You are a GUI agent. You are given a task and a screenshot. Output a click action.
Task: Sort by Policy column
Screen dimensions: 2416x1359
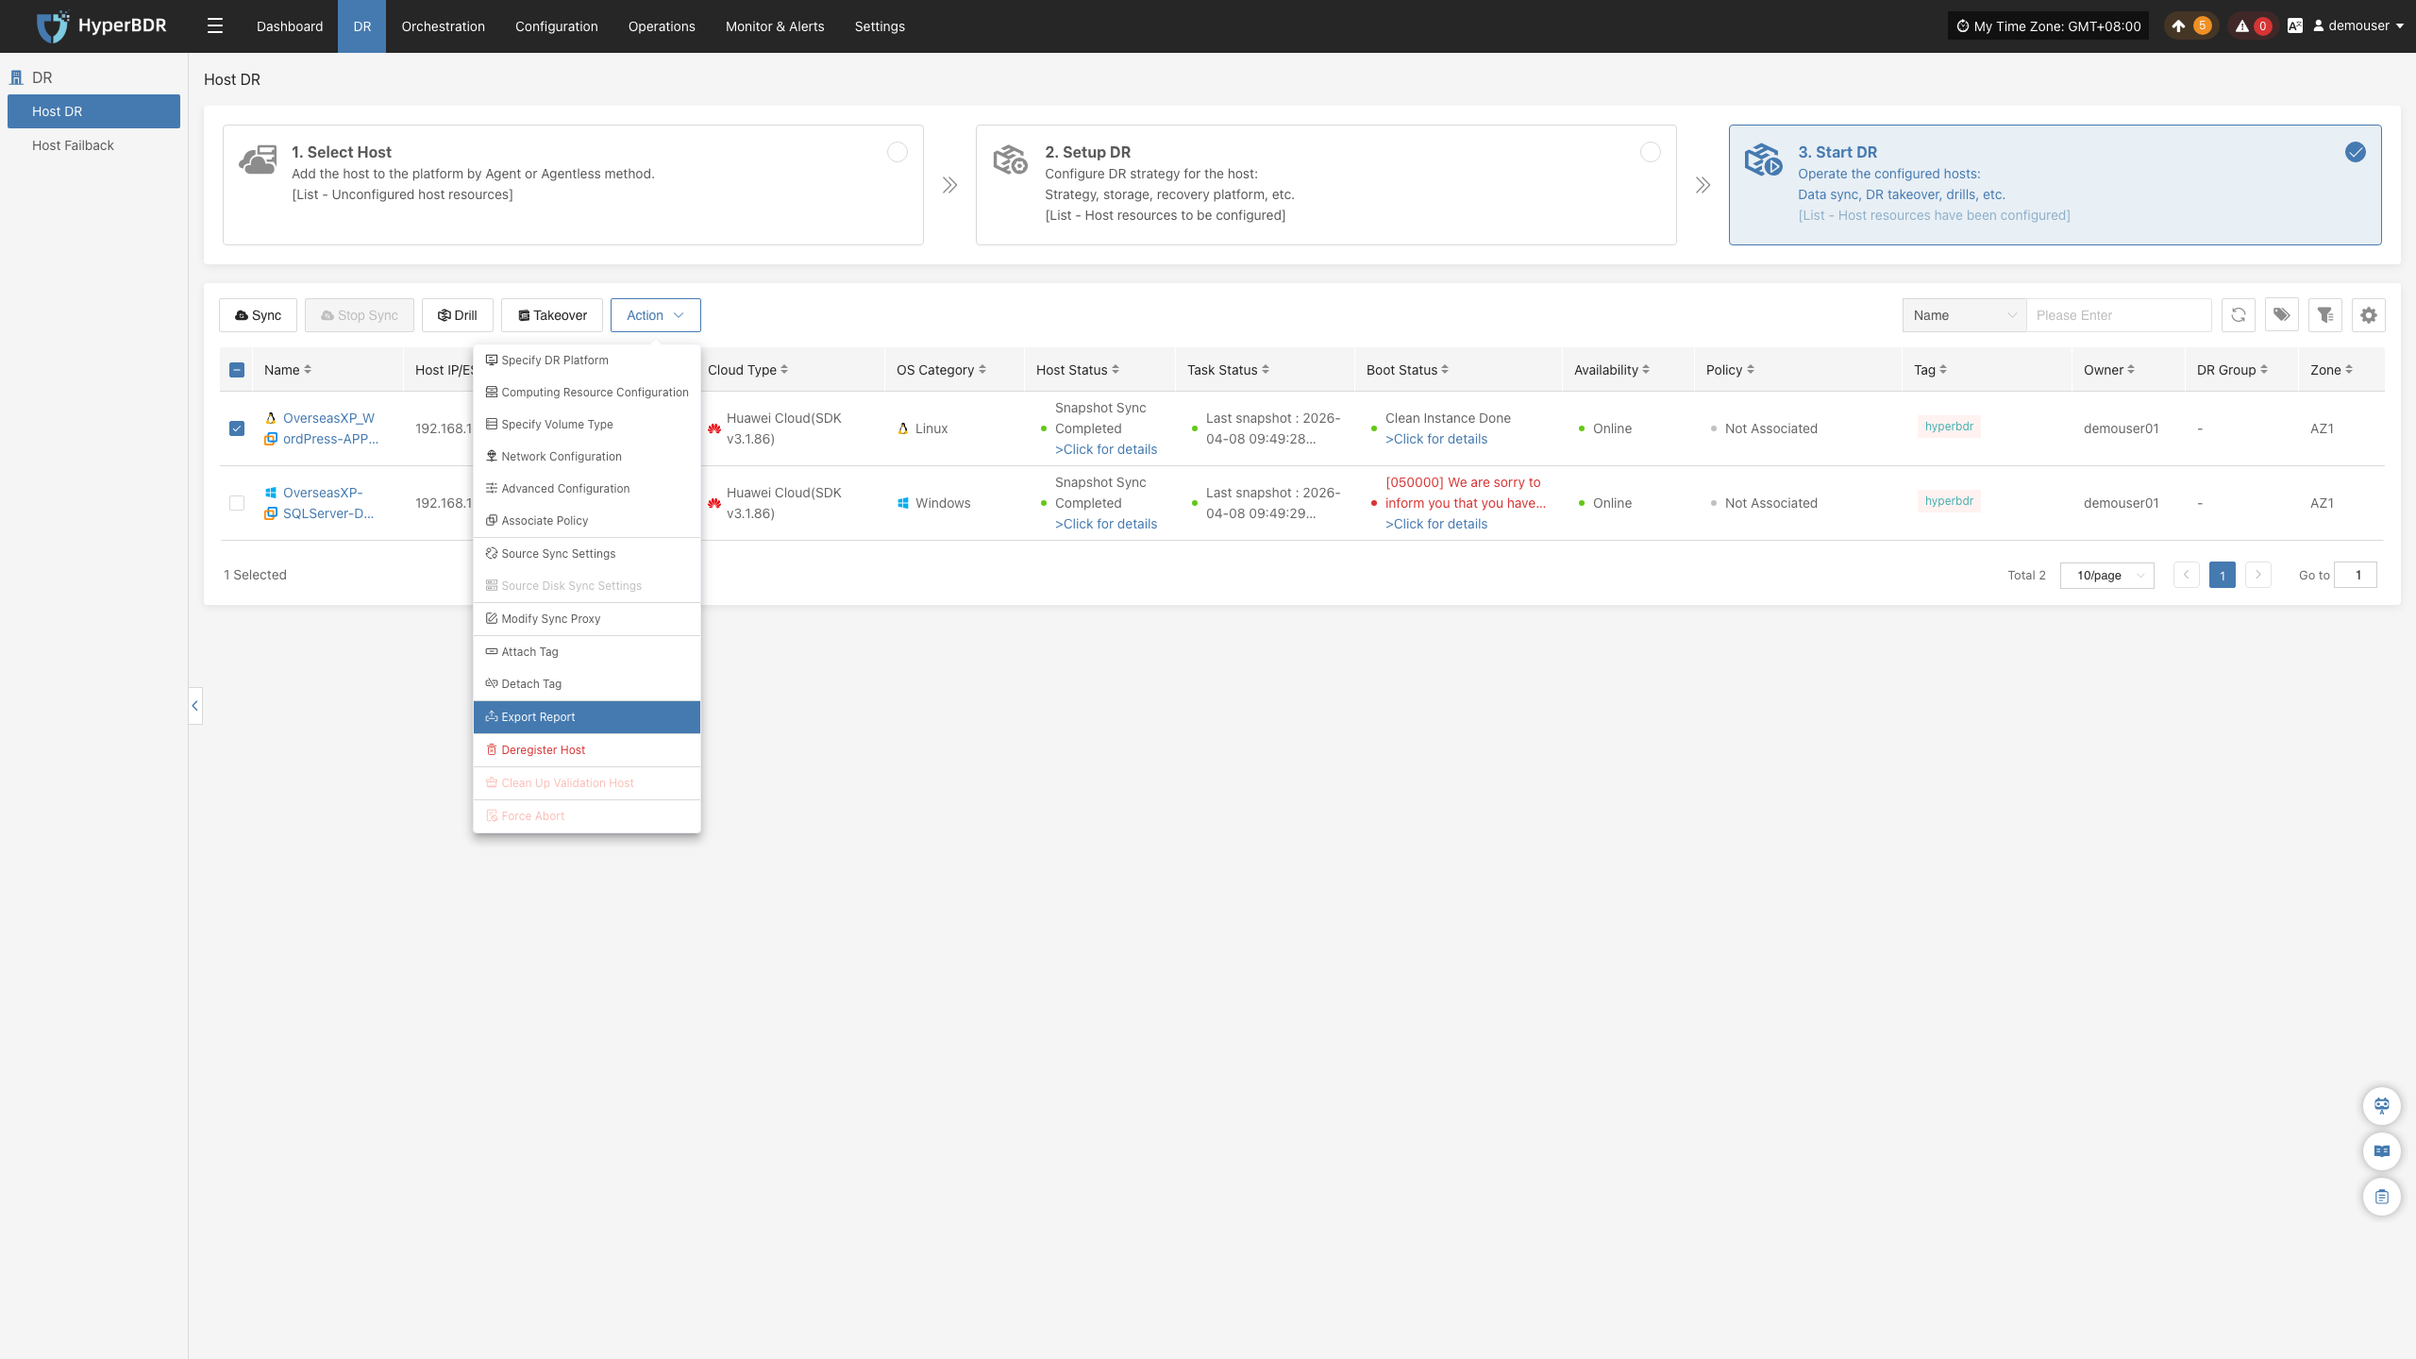click(1751, 370)
